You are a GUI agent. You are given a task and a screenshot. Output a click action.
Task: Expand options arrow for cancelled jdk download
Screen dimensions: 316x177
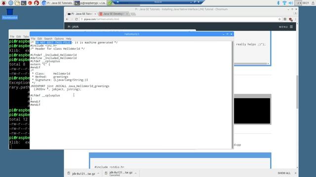[x=136, y=173]
